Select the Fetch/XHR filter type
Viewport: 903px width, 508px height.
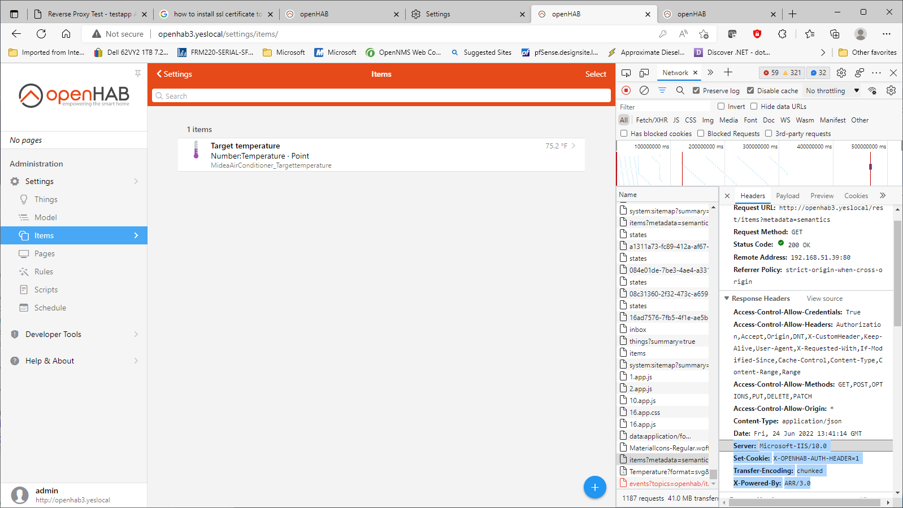652,120
